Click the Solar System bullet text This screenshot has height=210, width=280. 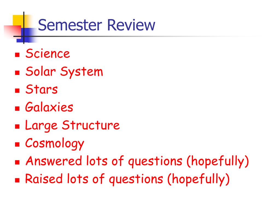pos(64,72)
